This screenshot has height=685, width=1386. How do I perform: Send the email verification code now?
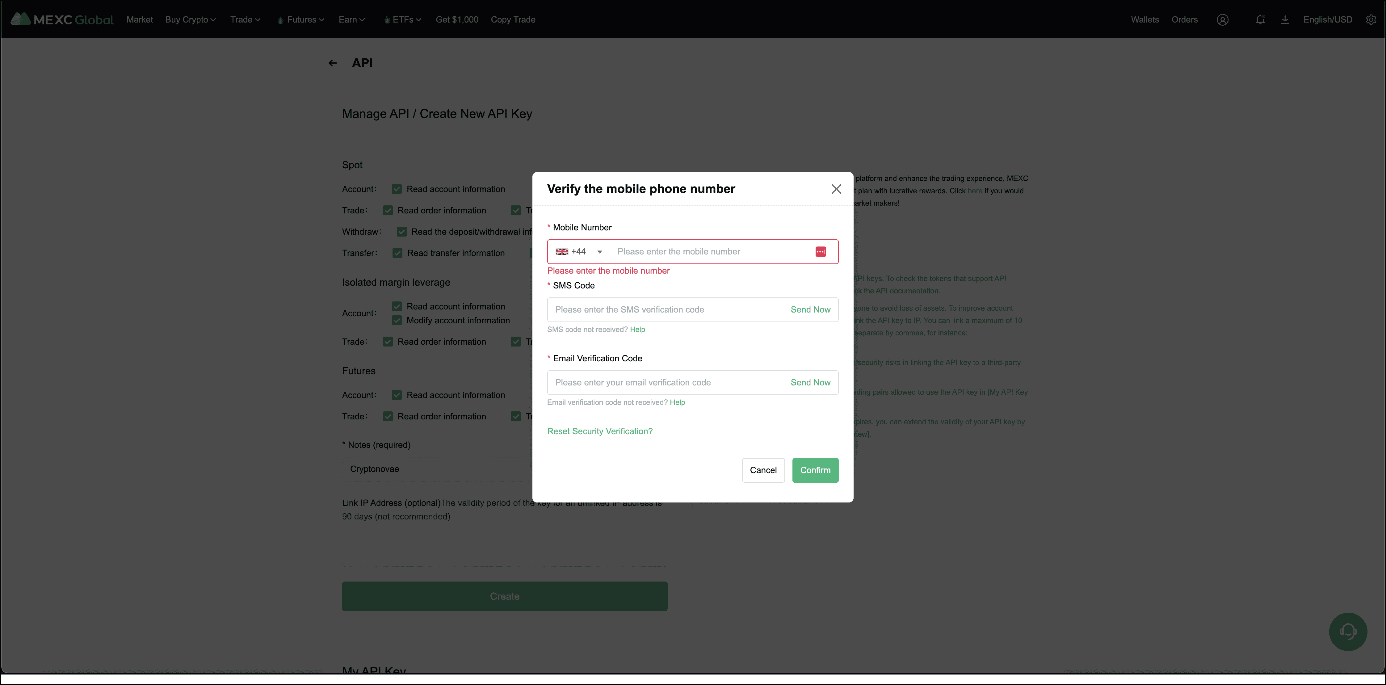810,383
